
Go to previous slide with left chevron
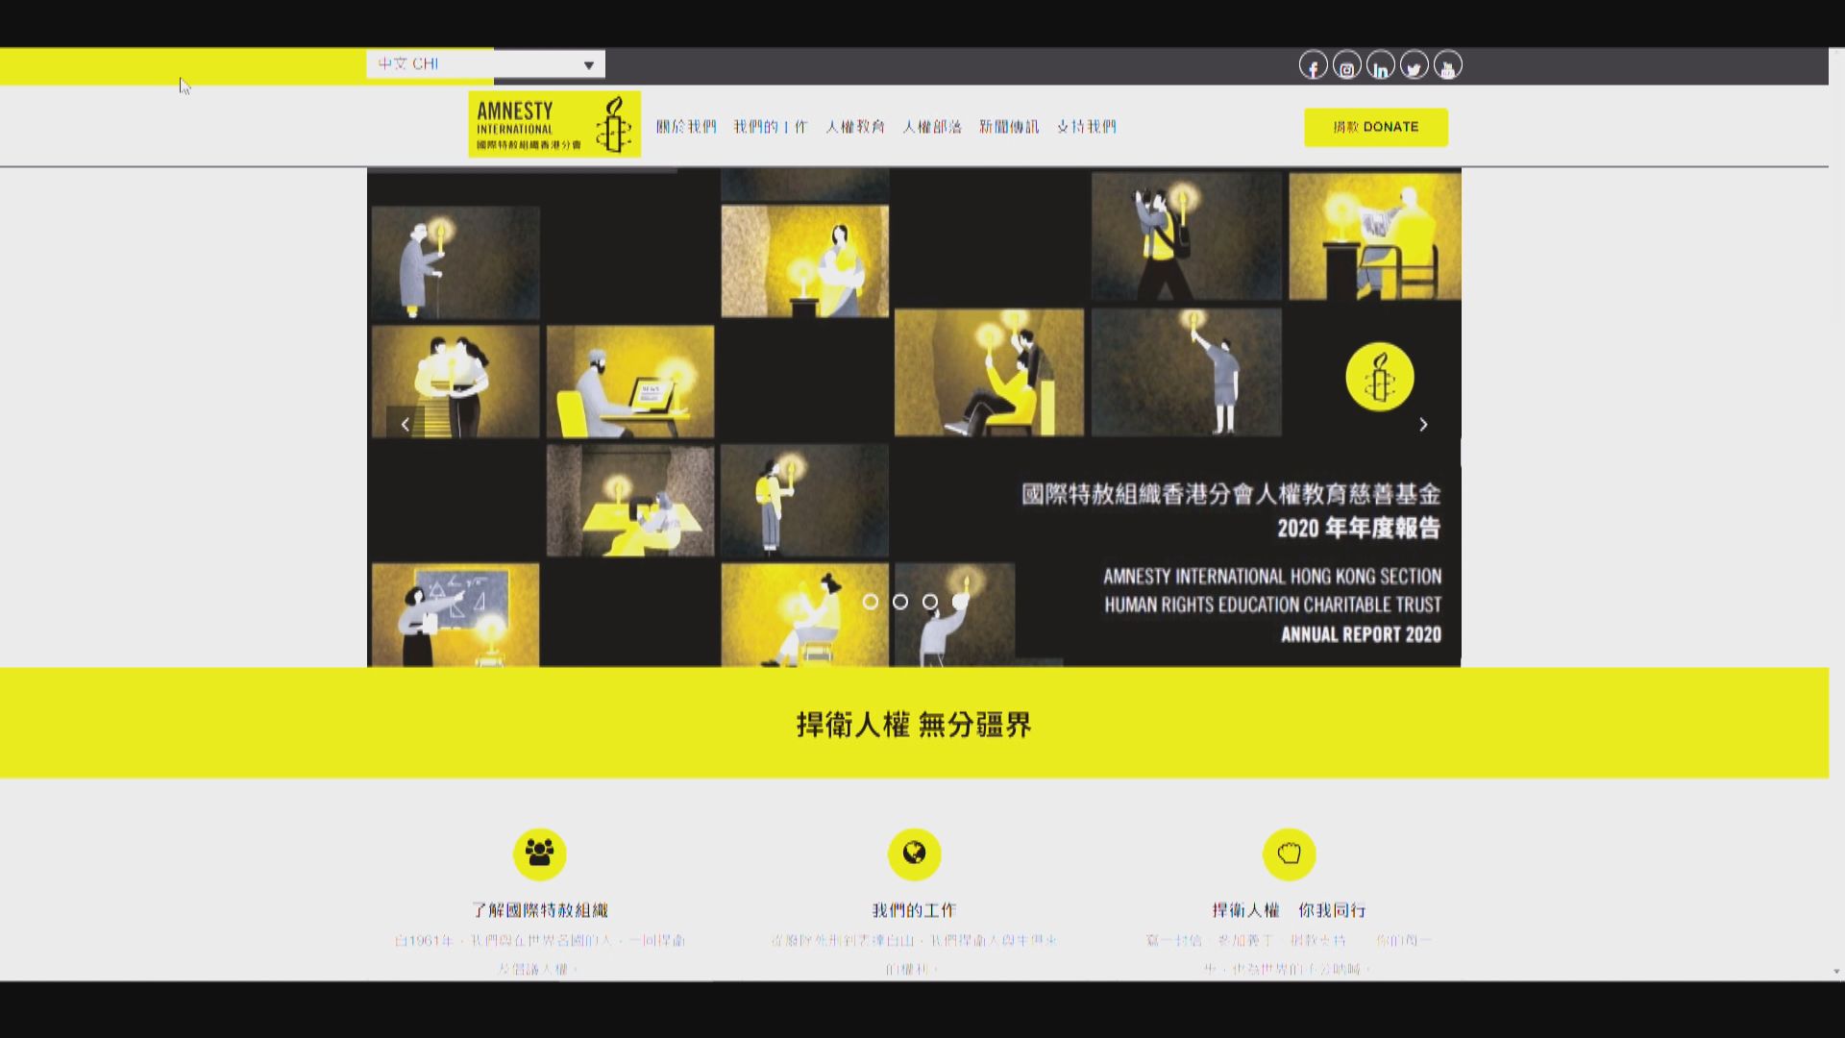click(404, 424)
